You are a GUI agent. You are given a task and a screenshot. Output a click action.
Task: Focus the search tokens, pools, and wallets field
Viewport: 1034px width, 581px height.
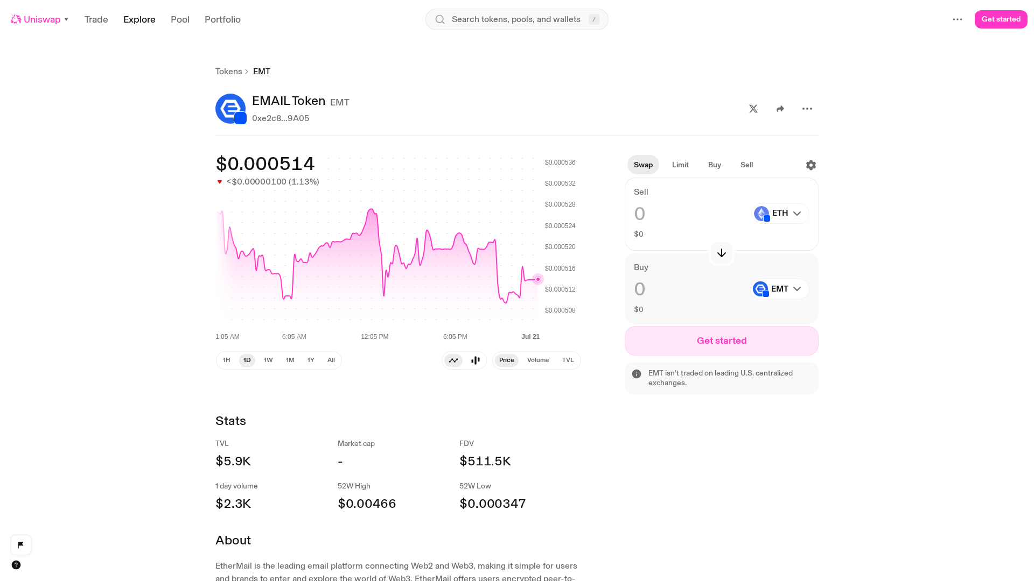[x=517, y=19]
